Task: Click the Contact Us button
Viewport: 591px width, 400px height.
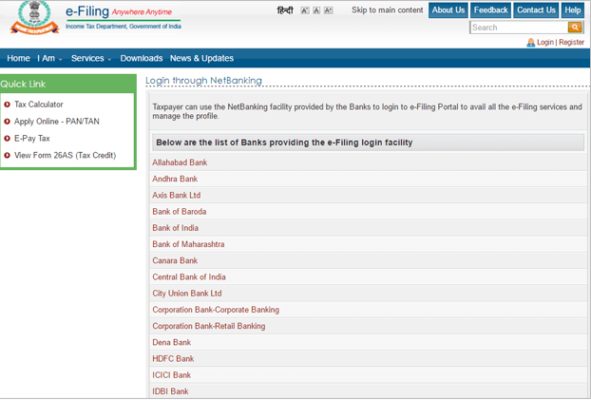Action: 536,10
